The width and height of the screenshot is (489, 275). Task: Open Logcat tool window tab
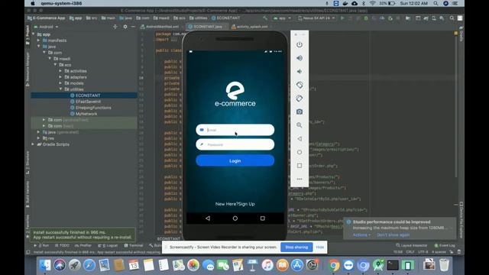[x=108, y=246]
